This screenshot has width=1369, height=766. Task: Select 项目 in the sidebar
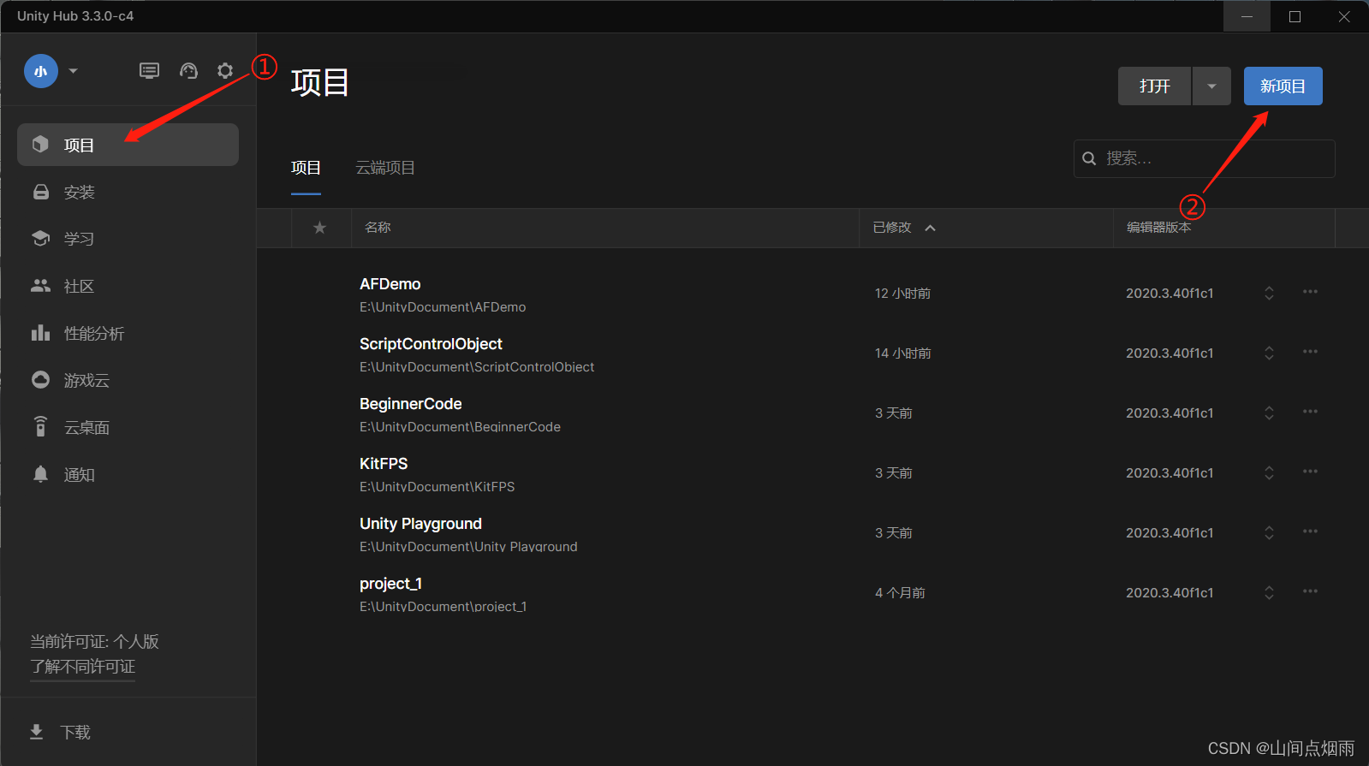pyautogui.click(x=128, y=145)
